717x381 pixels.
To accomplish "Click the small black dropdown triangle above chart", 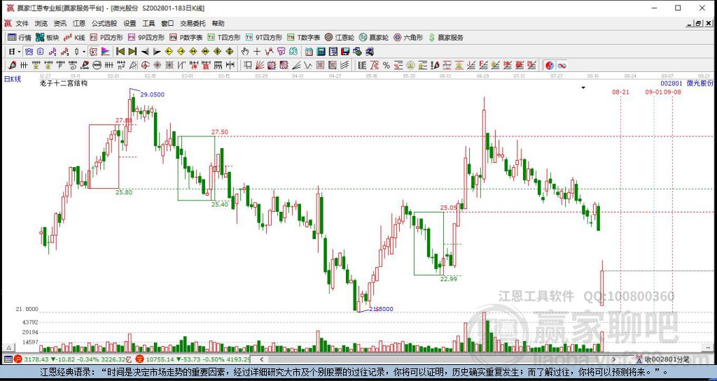I will pyautogui.click(x=583, y=87).
